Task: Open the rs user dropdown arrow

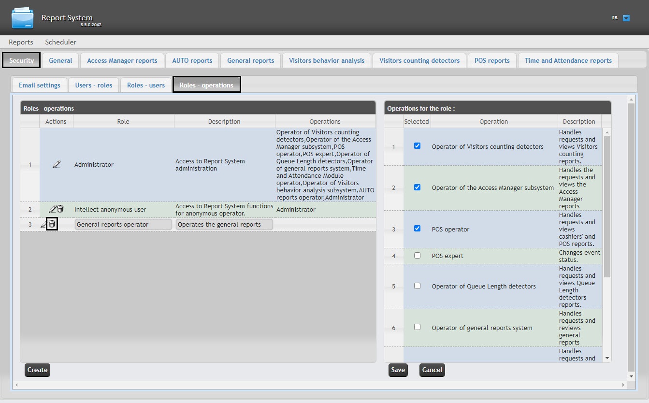Action: pyautogui.click(x=626, y=18)
